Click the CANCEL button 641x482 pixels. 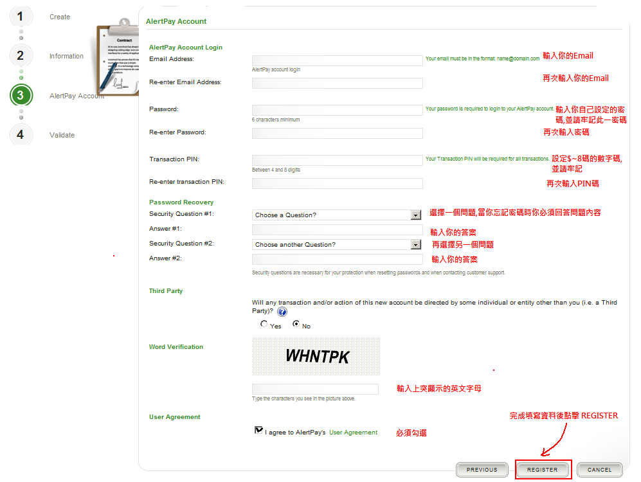click(x=600, y=470)
